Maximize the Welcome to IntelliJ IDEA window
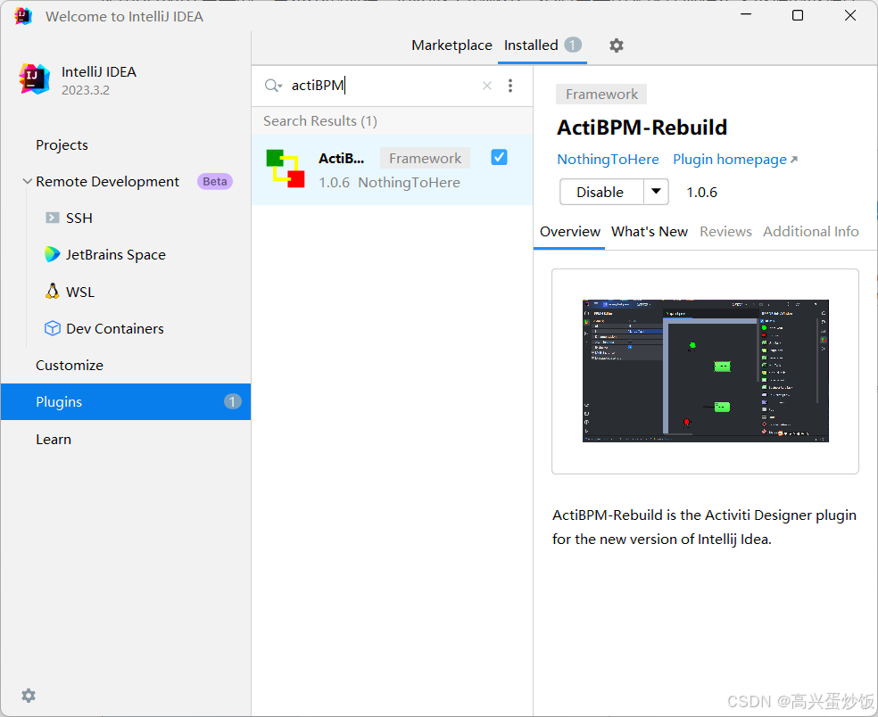The height and width of the screenshot is (717, 878). tap(798, 15)
